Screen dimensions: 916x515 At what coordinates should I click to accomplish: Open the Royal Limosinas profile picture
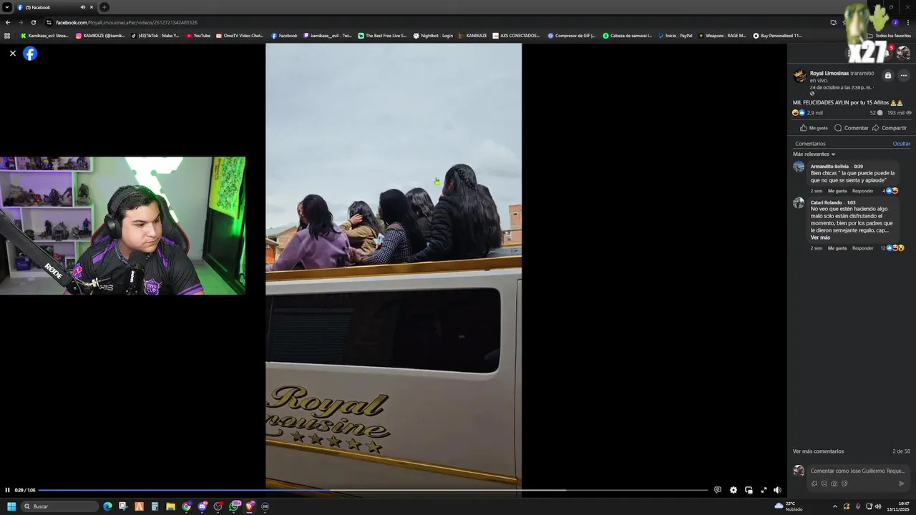799,76
